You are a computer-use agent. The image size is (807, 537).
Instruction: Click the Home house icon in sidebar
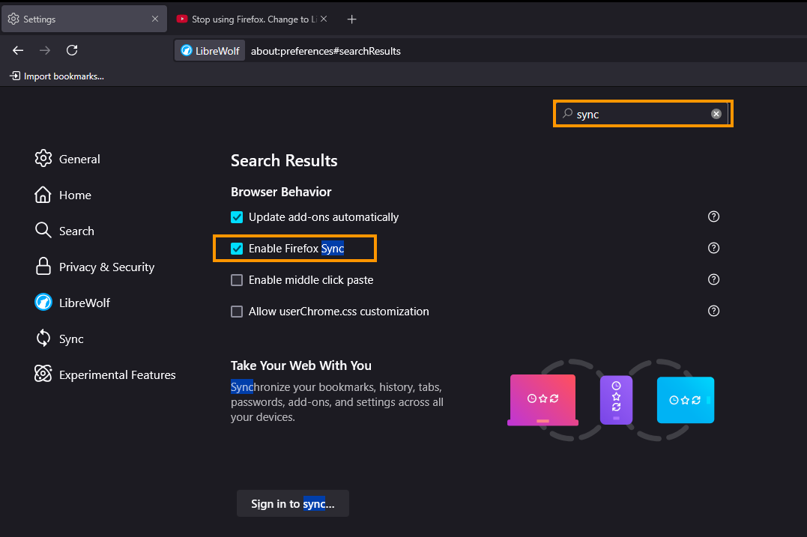(43, 195)
